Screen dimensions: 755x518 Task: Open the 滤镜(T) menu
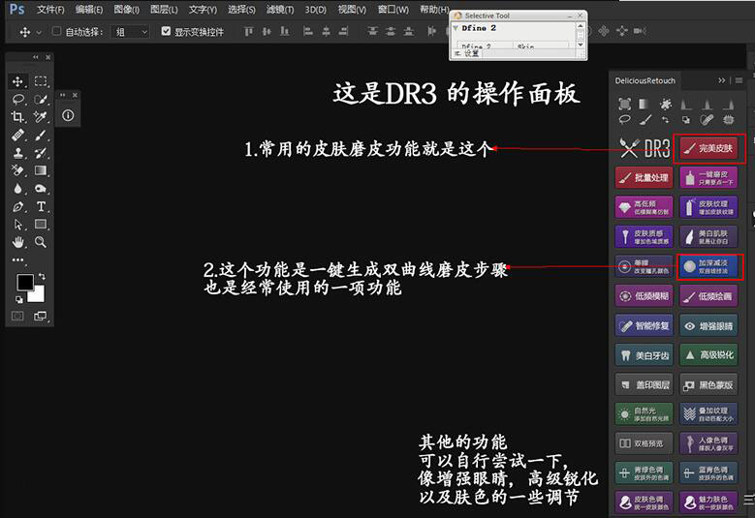[x=280, y=10]
